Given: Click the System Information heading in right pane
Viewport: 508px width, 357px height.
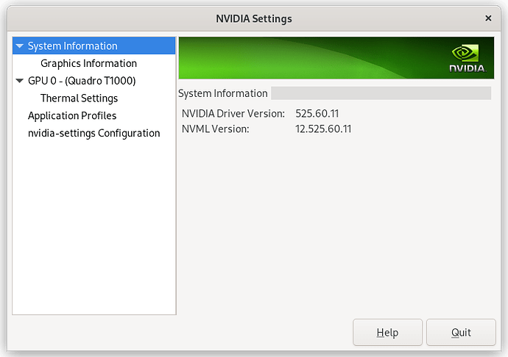Looking at the screenshot, I should coord(223,93).
